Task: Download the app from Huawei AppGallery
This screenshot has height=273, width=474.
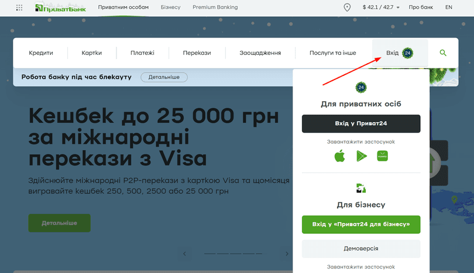Action: (382, 156)
